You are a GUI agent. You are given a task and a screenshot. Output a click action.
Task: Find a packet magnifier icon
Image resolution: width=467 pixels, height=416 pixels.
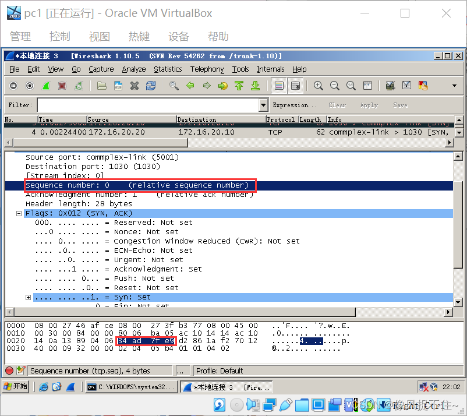tap(174, 86)
